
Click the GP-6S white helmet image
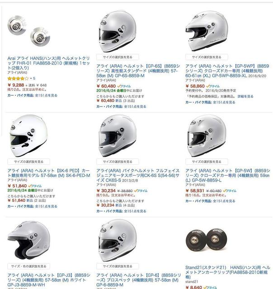[x=118, y=31]
